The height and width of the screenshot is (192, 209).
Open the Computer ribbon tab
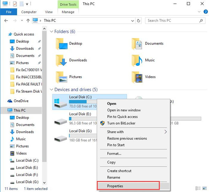click(29, 12)
